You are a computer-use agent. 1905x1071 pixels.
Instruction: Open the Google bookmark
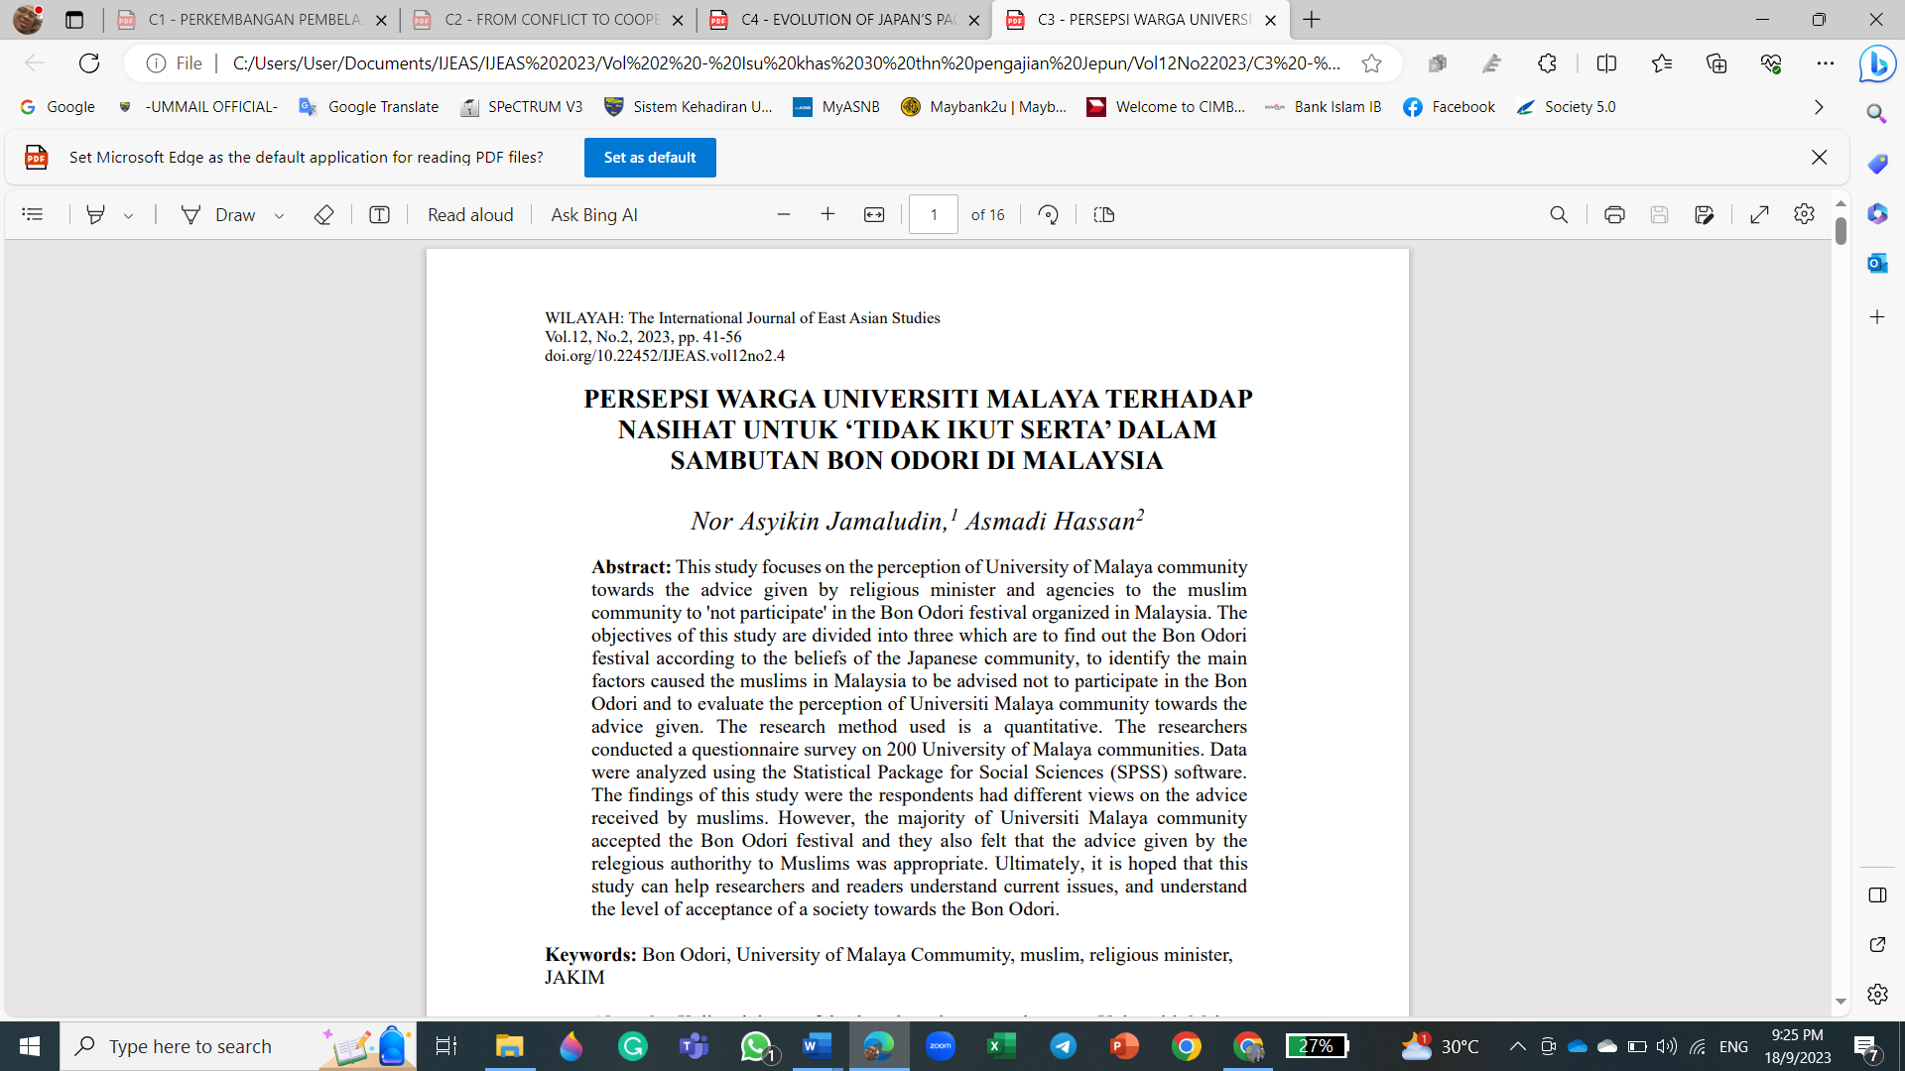click(x=58, y=107)
